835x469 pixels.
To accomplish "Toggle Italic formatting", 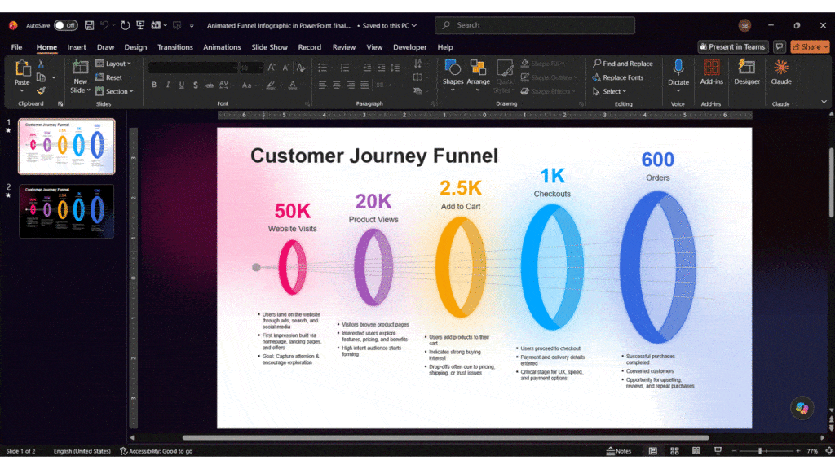I will point(168,85).
